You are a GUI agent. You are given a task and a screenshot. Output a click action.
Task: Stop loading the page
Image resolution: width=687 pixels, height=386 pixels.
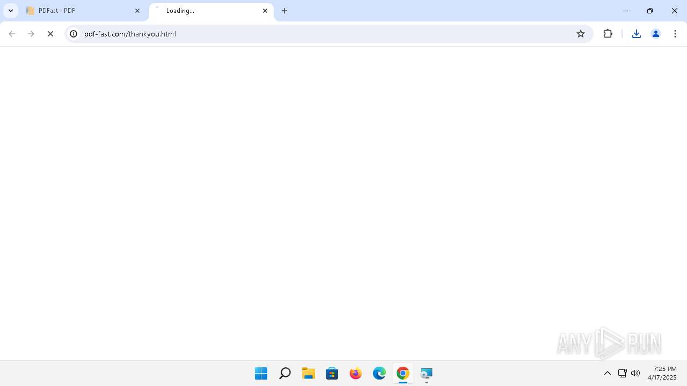tap(50, 34)
